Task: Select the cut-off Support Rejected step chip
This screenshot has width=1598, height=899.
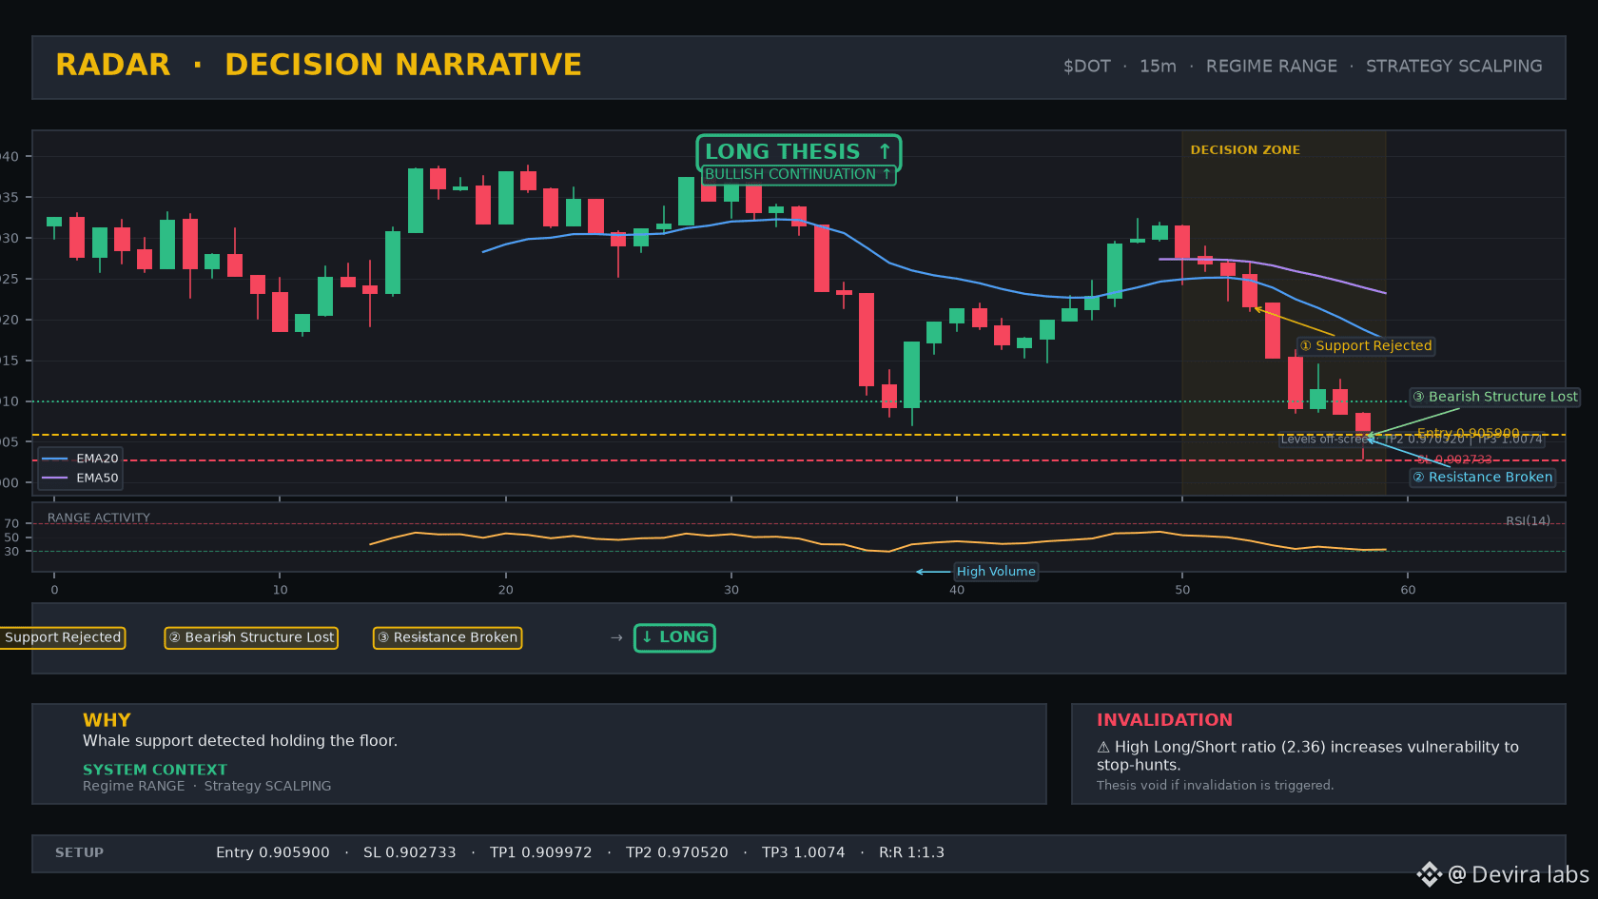Action: pyautogui.click(x=62, y=637)
